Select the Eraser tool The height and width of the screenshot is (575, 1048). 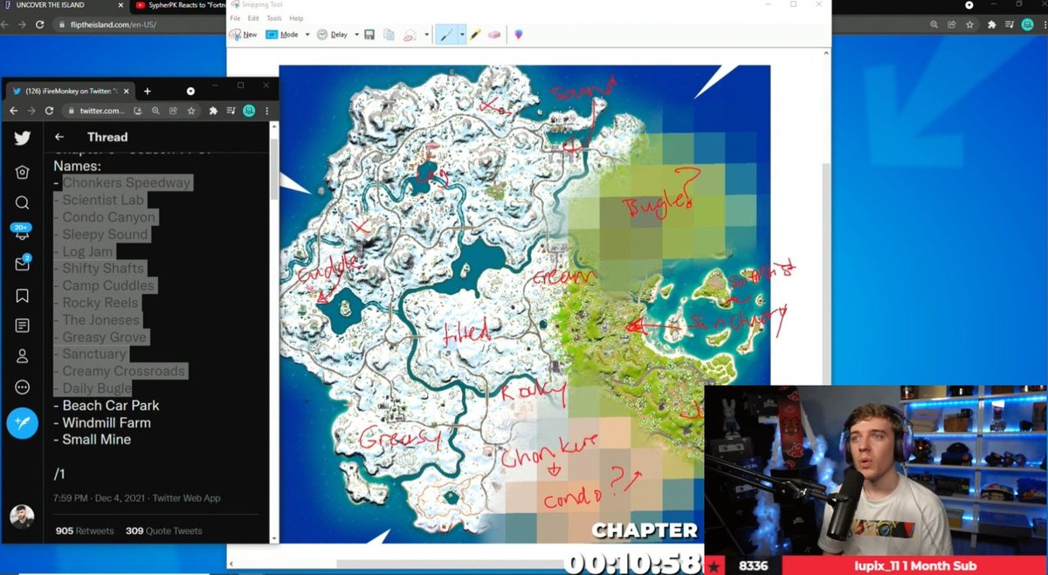click(494, 35)
